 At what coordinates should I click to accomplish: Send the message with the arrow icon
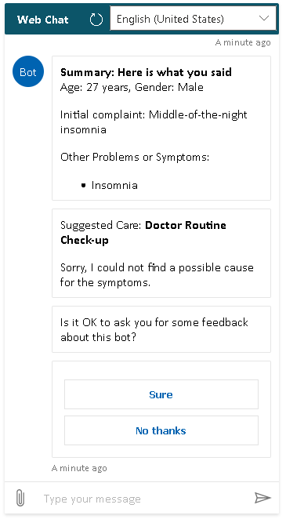pyautogui.click(x=262, y=498)
